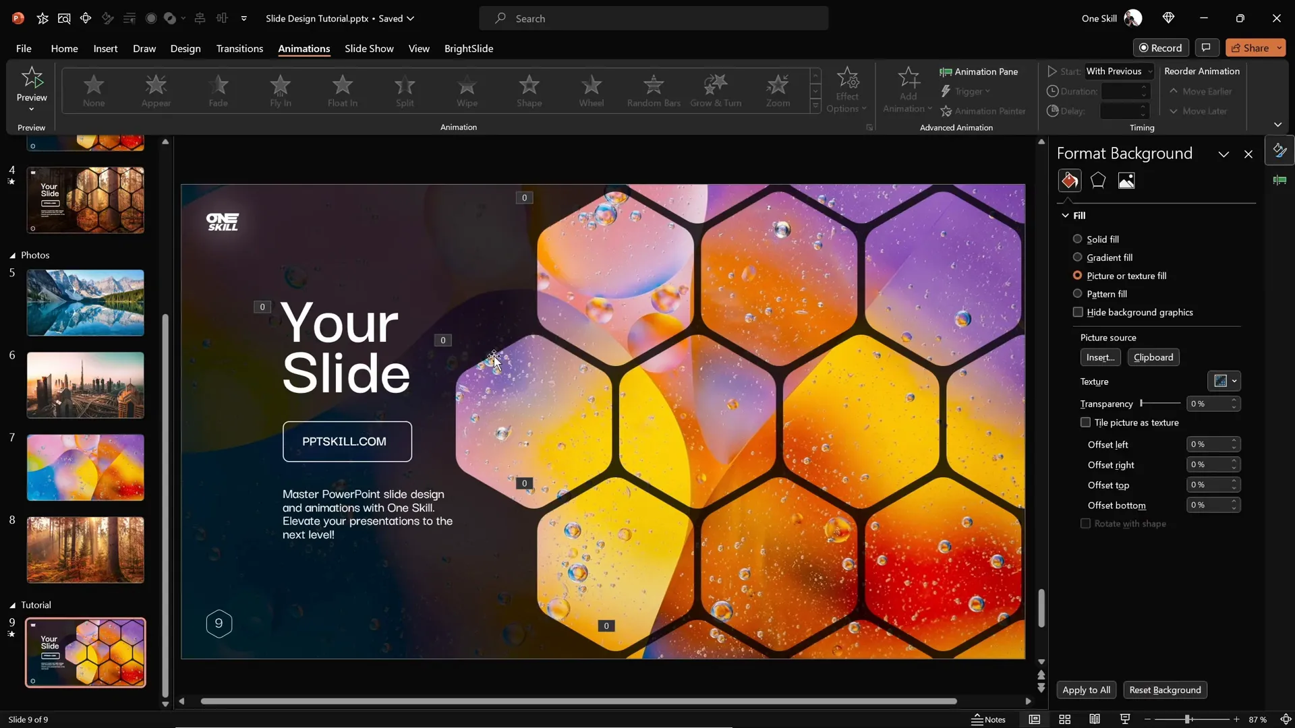Select the Fly In animation effect
1295x728 pixels.
click(281, 91)
